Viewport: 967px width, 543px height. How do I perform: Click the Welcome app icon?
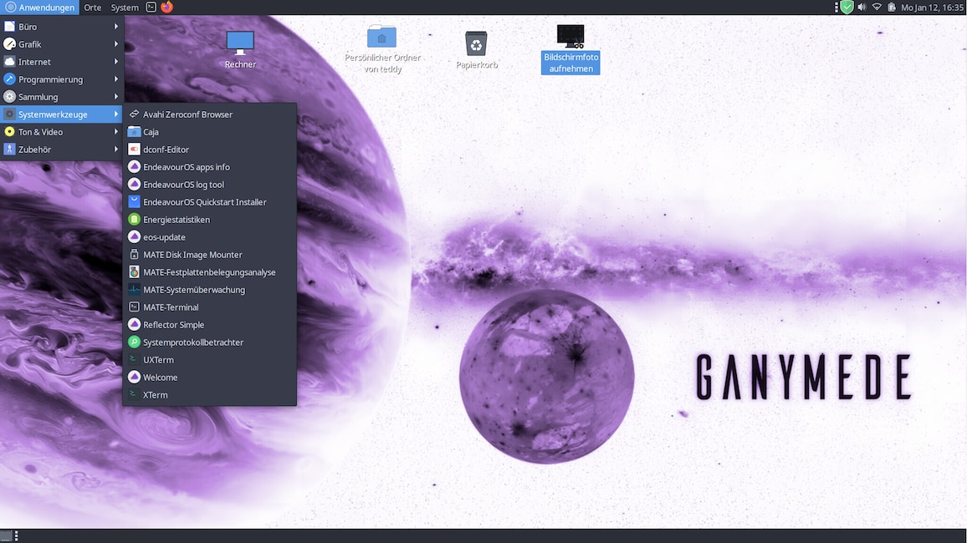click(x=134, y=378)
